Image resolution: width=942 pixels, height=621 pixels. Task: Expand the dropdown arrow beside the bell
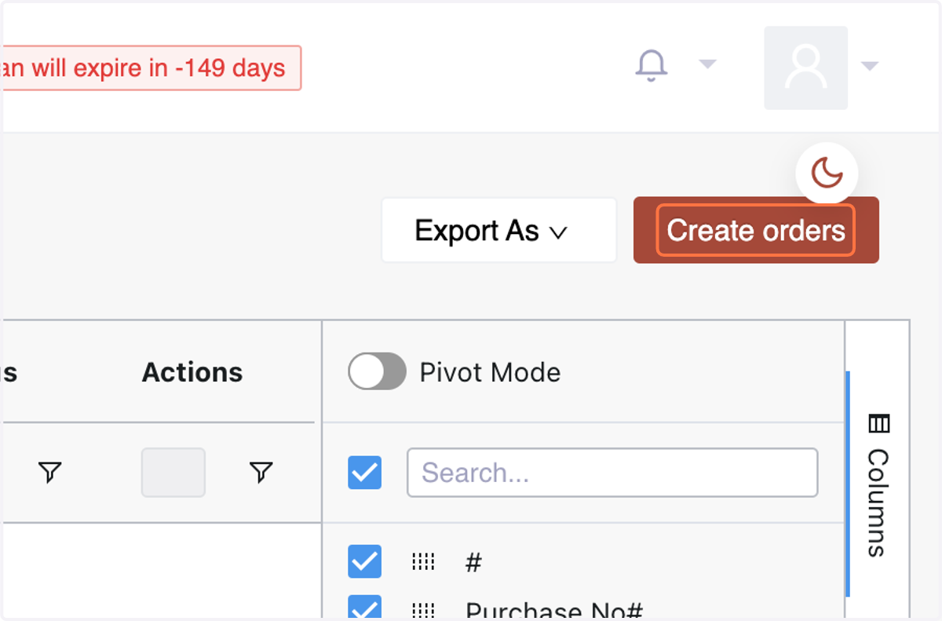[707, 64]
